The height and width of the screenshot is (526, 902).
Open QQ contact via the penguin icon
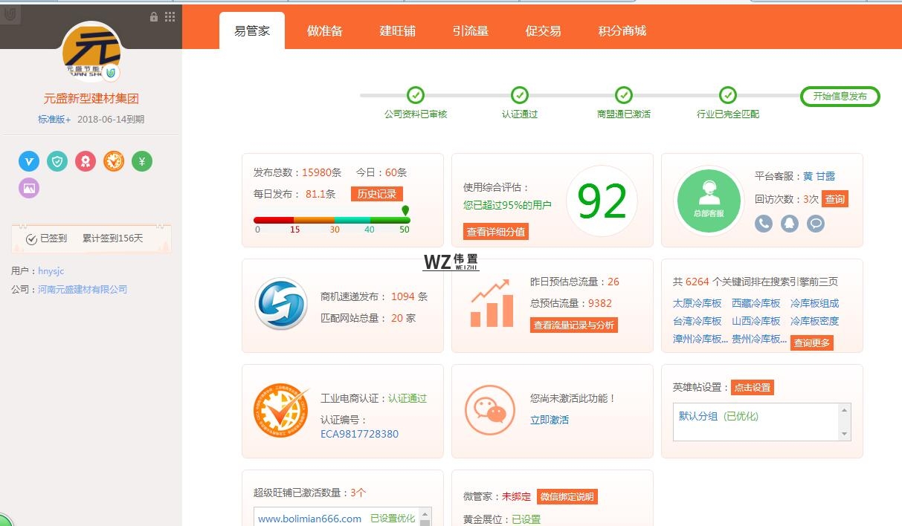pyautogui.click(x=789, y=223)
